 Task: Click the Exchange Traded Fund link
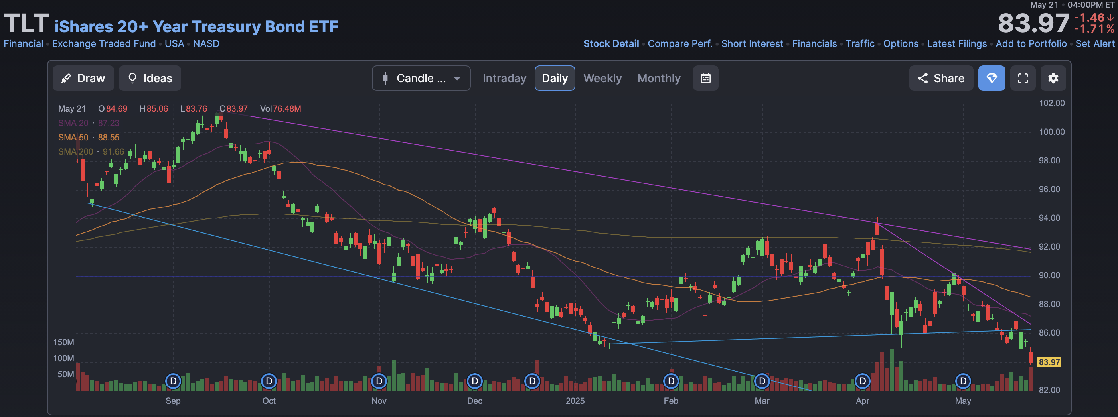pyautogui.click(x=104, y=44)
